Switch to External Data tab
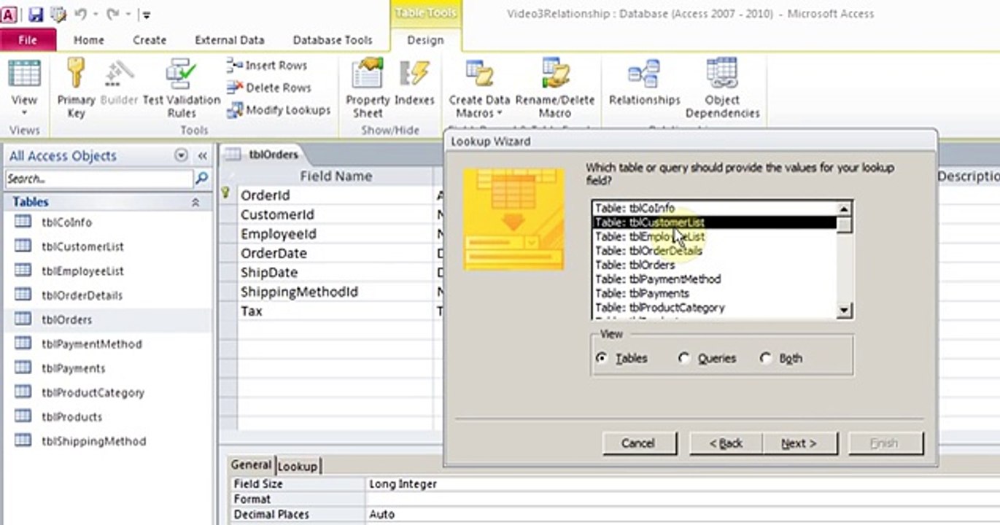This screenshot has height=525, width=1000. click(x=229, y=40)
